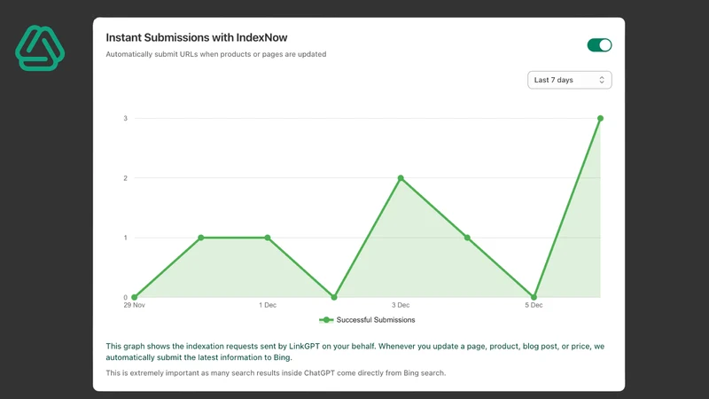Image resolution: width=709 pixels, height=399 pixels.
Task: Click the Successful Submissions legend marker
Action: [x=326, y=320]
